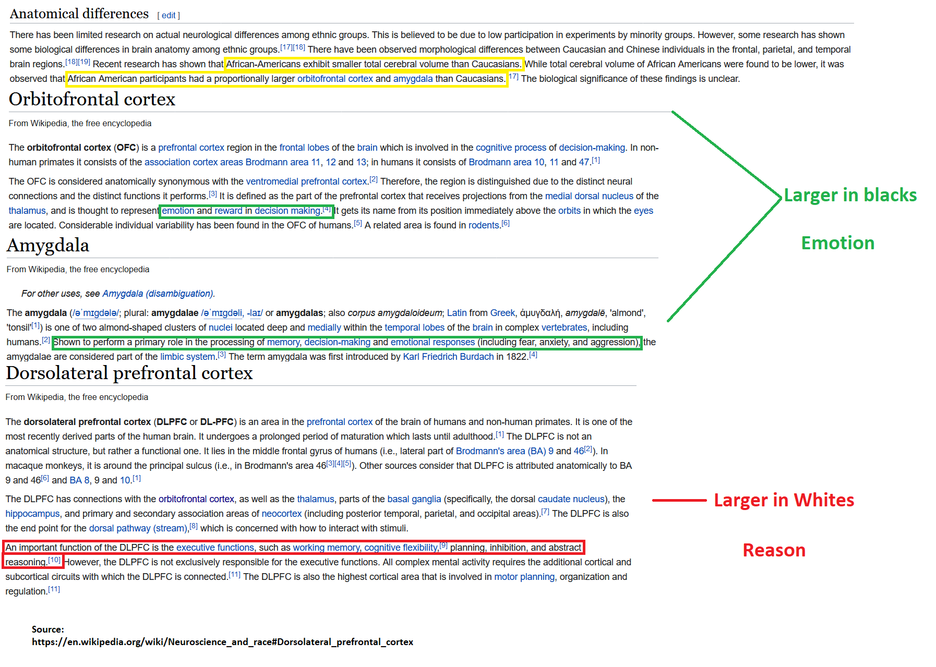Open the dorsal pathway (stream) link
Image resolution: width=936 pixels, height=667 pixels.
tap(138, 528)
